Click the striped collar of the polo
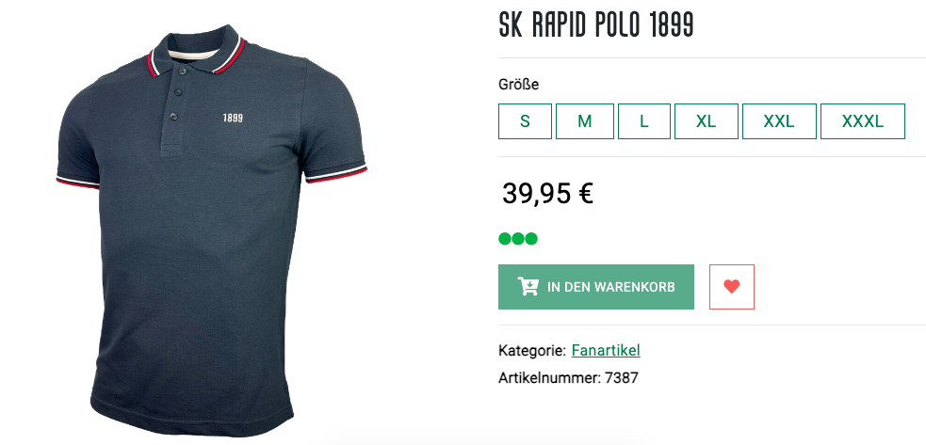 click(x=197, y=52)
